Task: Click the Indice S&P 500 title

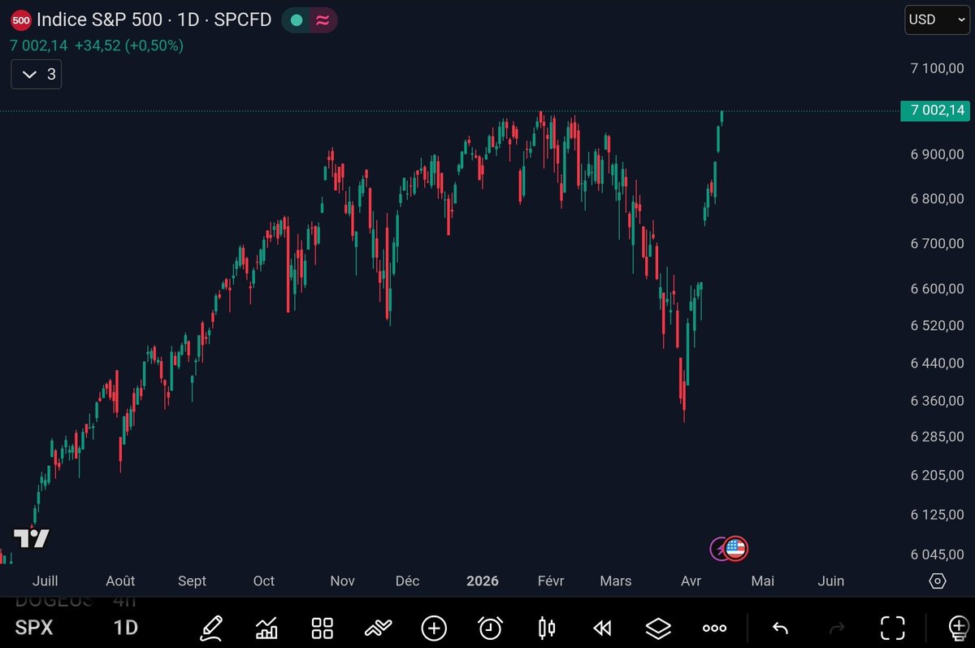Action: [x=100, y=20]
